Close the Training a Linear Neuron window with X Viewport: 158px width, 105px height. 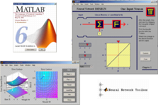pyautogui.click(x=78, y=62)
